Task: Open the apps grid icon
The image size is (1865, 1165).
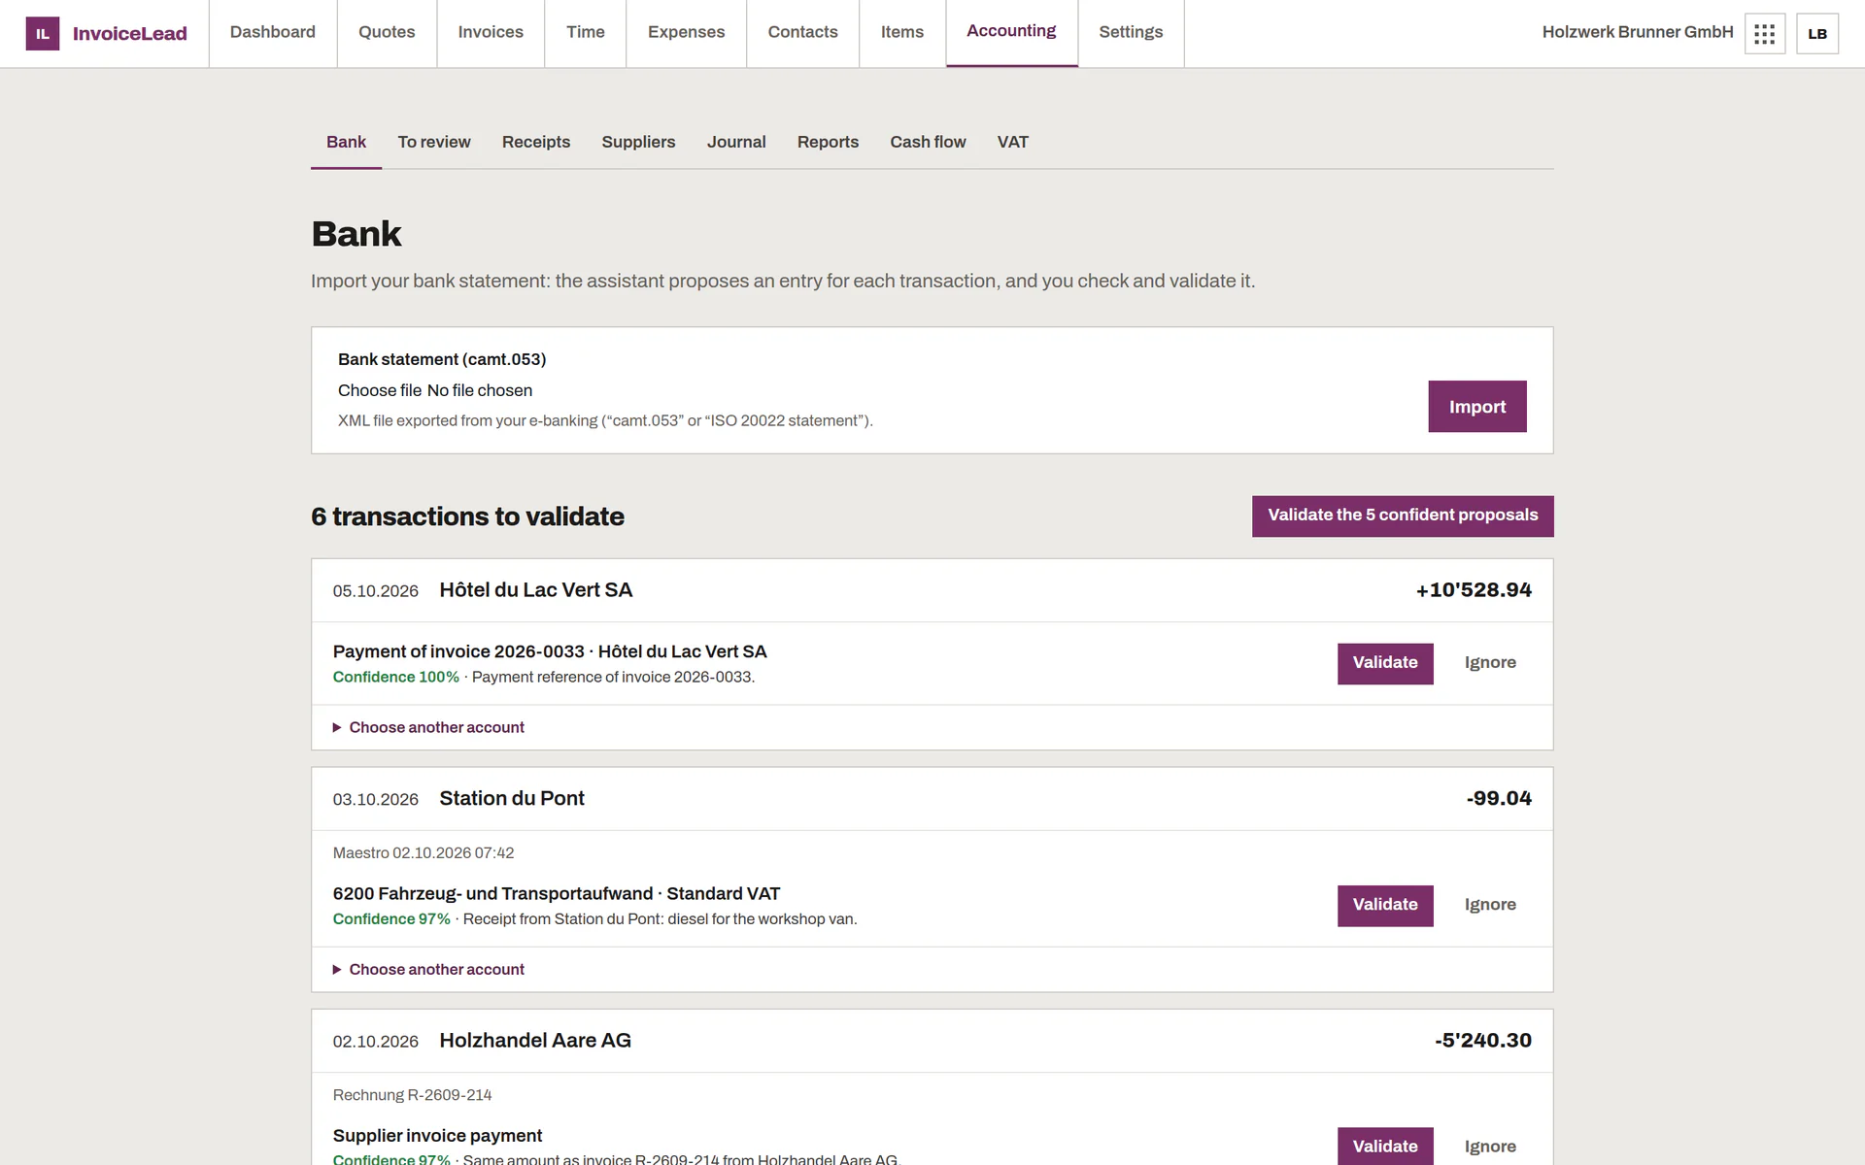Action: pos(1765,34)
